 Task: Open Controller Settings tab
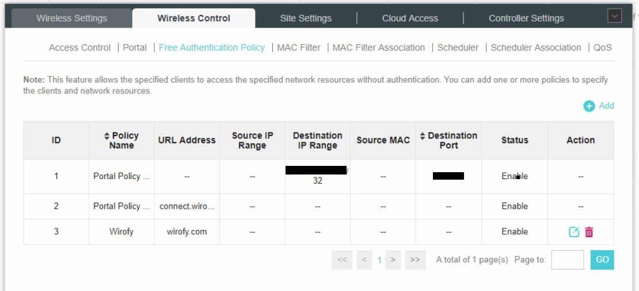526,18
